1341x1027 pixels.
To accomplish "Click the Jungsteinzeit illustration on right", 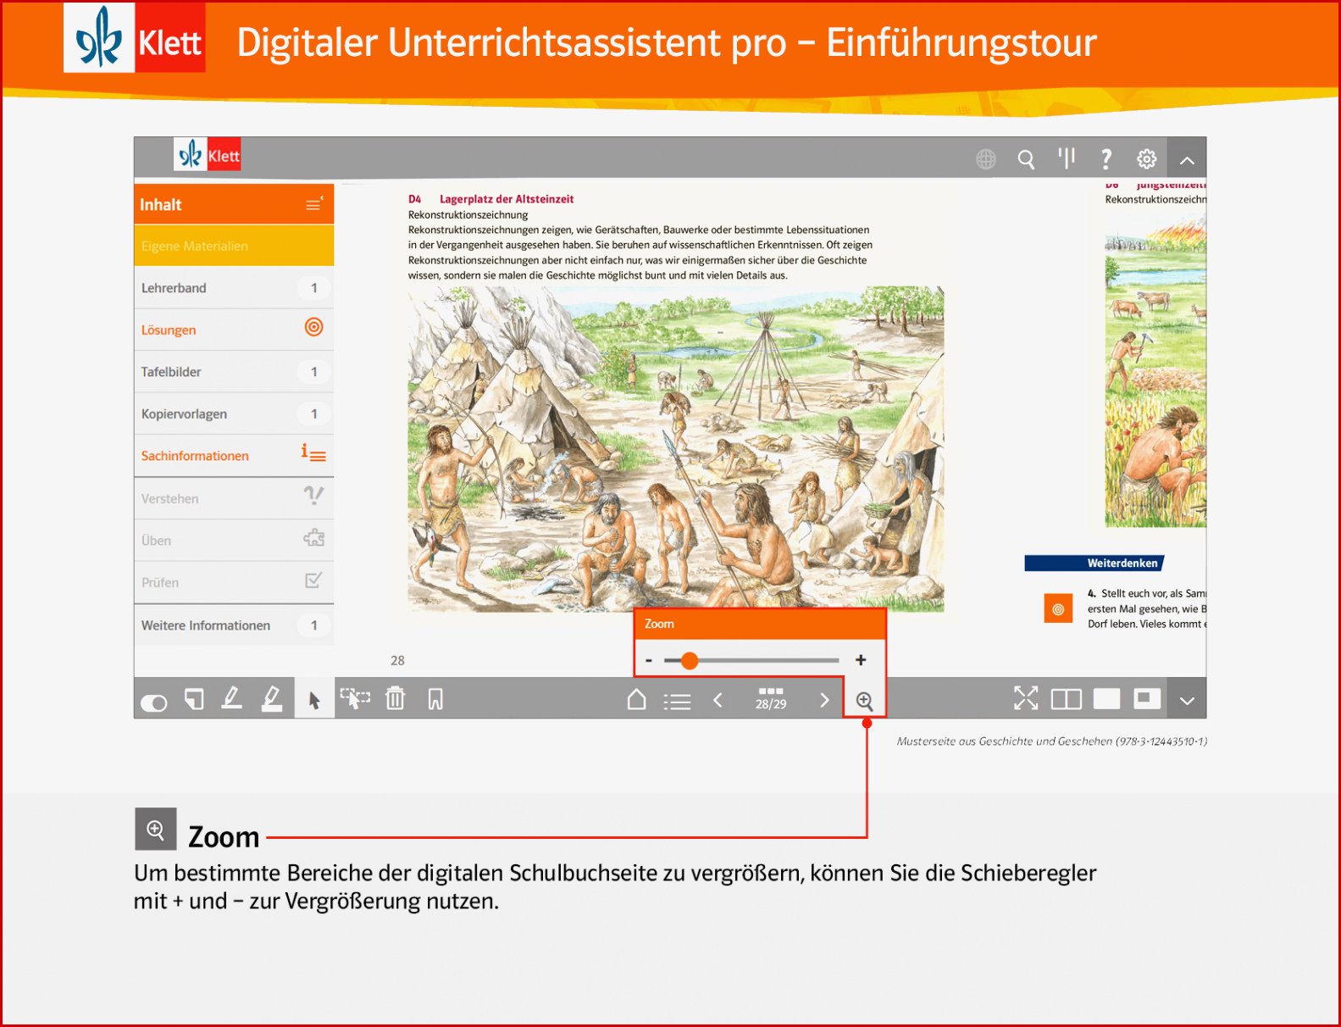I will click(1155, 370).
